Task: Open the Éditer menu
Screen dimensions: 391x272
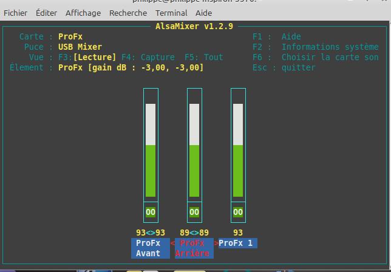Action: pyautogui.click(x=46, y=13)
